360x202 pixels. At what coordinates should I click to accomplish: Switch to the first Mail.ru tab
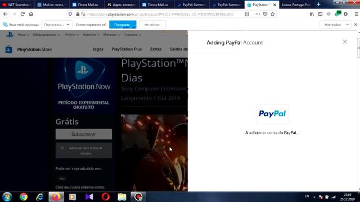(52, 4)
